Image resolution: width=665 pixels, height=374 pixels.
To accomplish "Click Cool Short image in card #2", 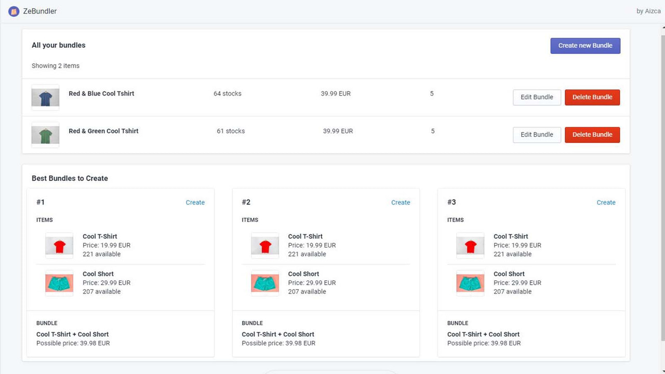I will [265, 283].
